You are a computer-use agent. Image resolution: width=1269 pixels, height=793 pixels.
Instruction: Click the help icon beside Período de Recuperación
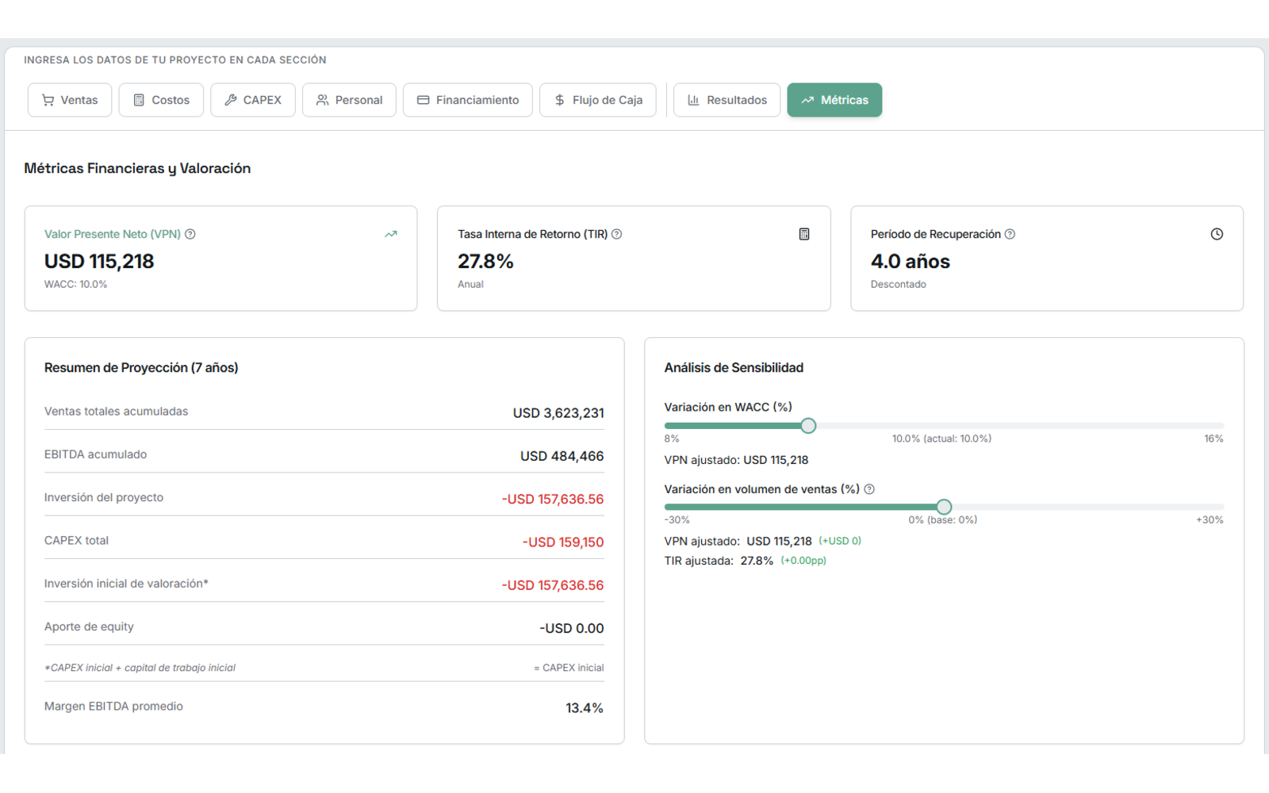[x=1010, y=234]
